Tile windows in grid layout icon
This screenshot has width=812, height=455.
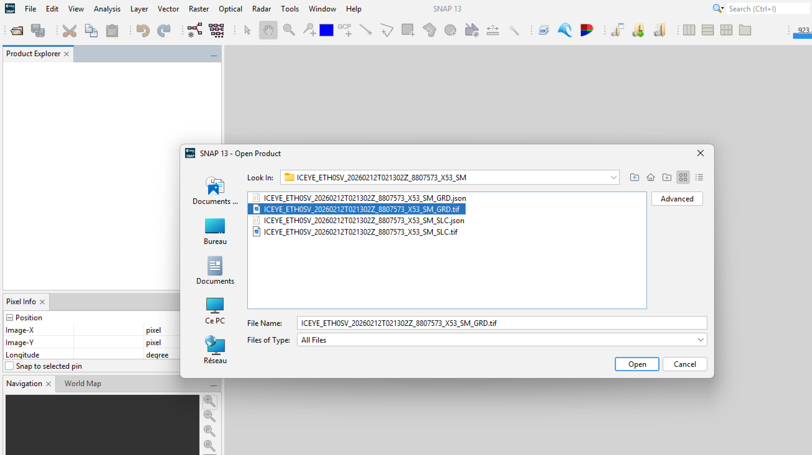click(x=726, y=30)
